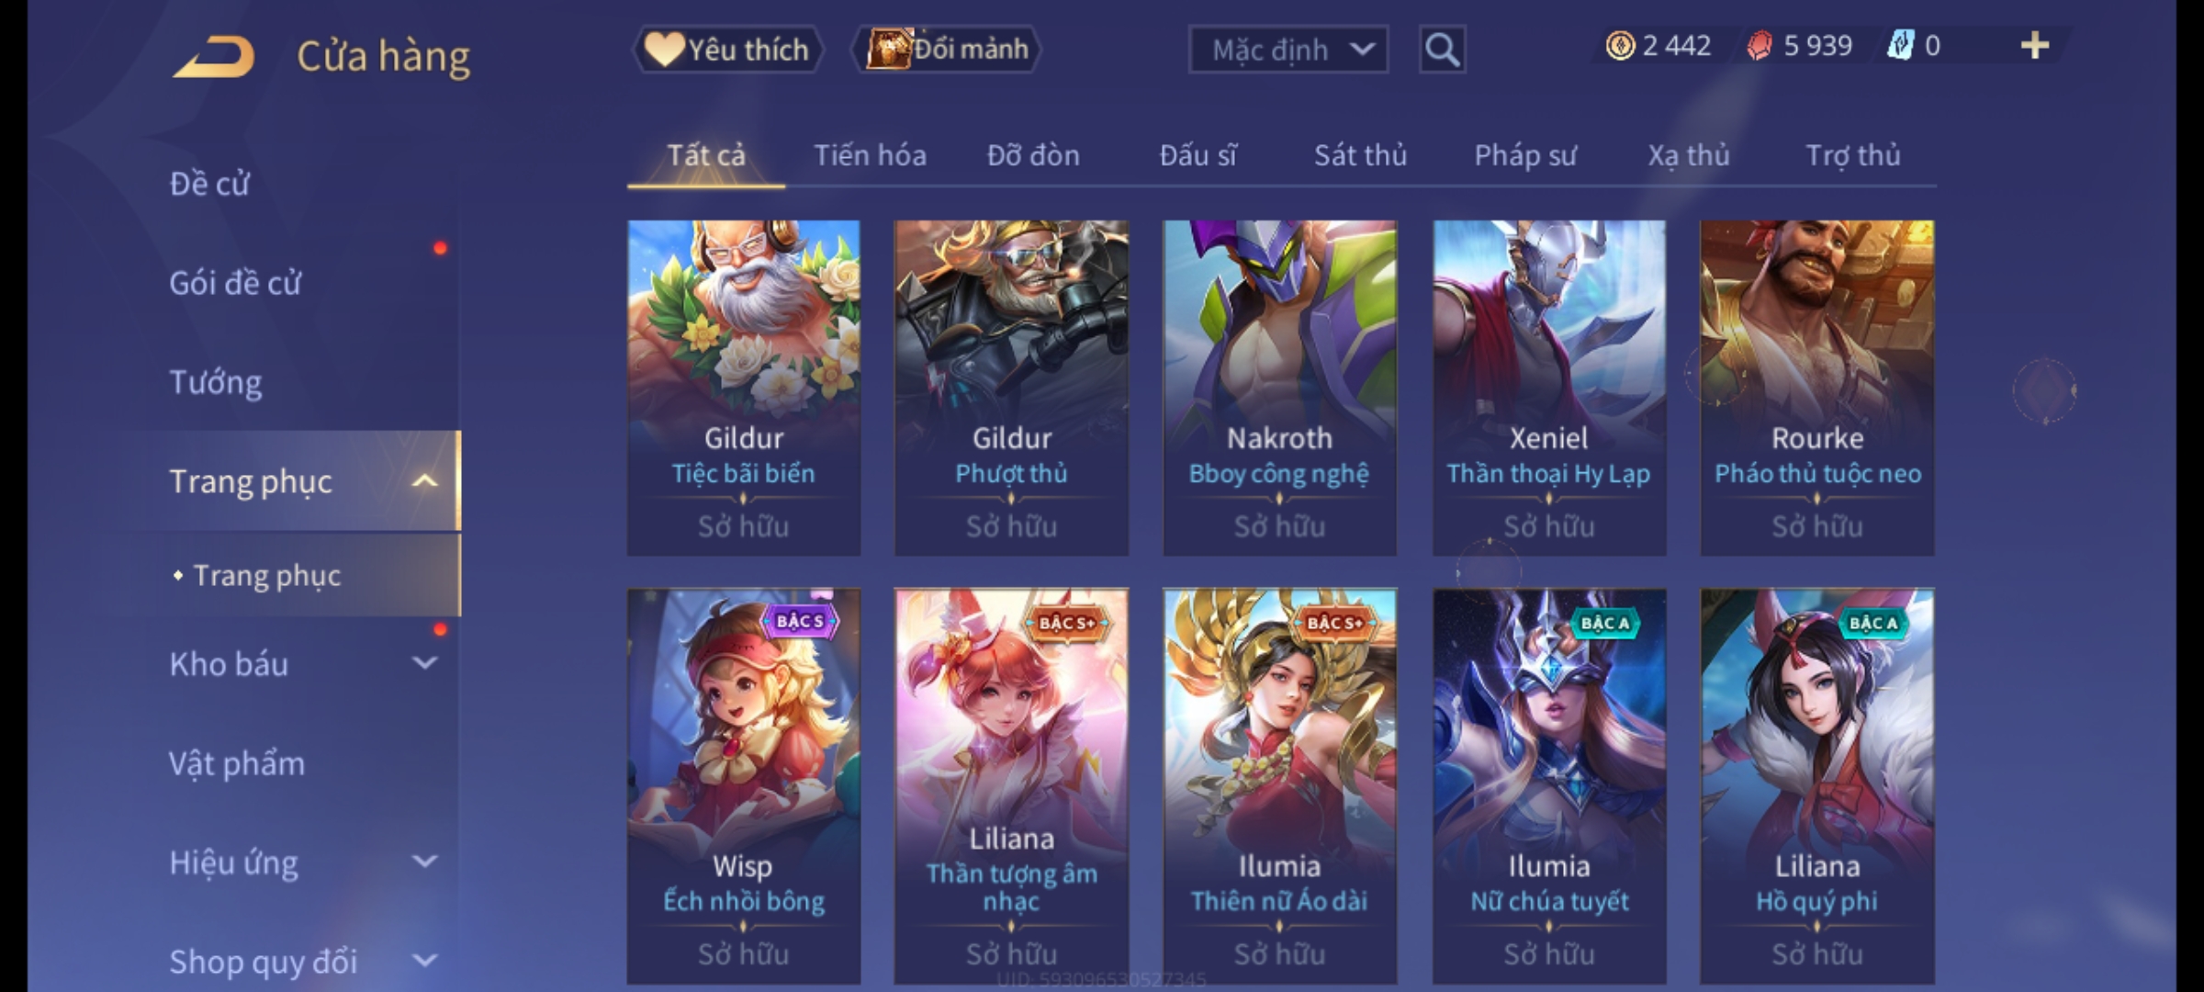Tap the back arrow icon
2204x992 pixels.
pos(214,56)
